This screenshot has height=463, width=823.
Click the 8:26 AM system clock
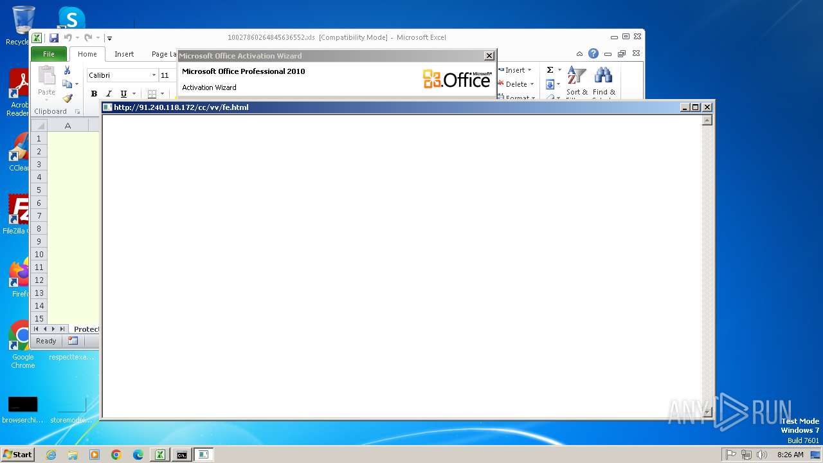point(790,455)
